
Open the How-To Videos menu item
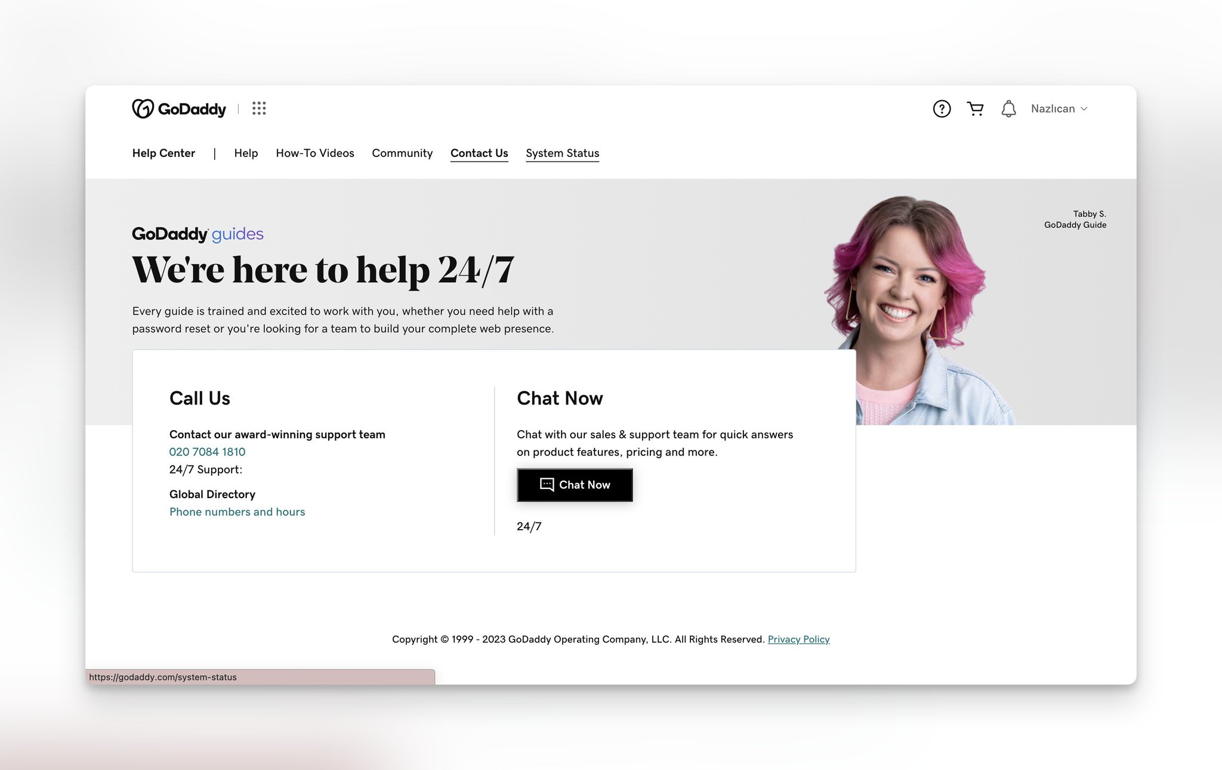pos(315,153)
